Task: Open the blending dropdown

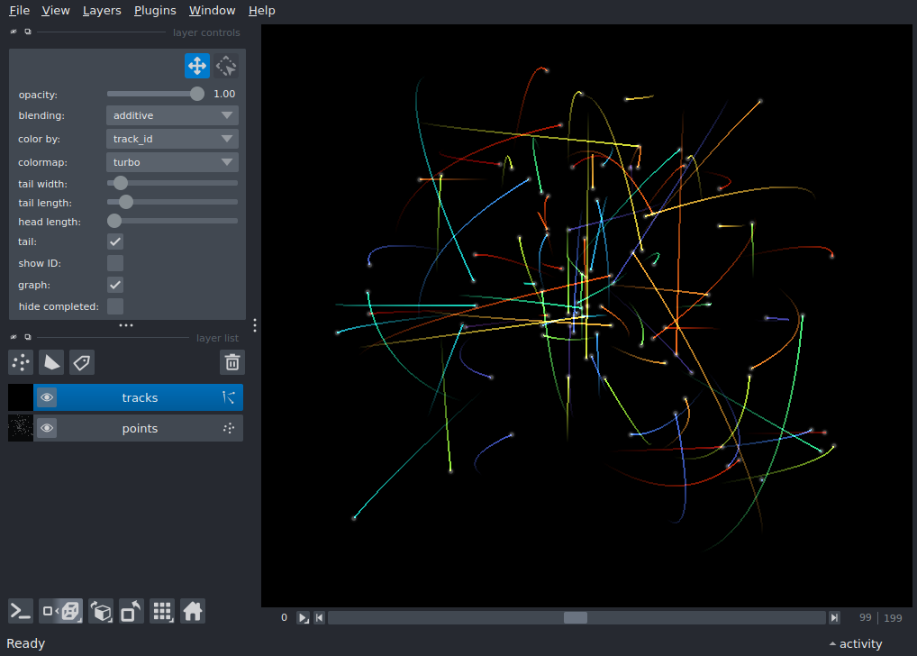Action: coord(171,115)
